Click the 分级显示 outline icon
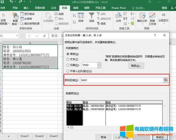This screenshot has height=140, width=176. point(163,15)
